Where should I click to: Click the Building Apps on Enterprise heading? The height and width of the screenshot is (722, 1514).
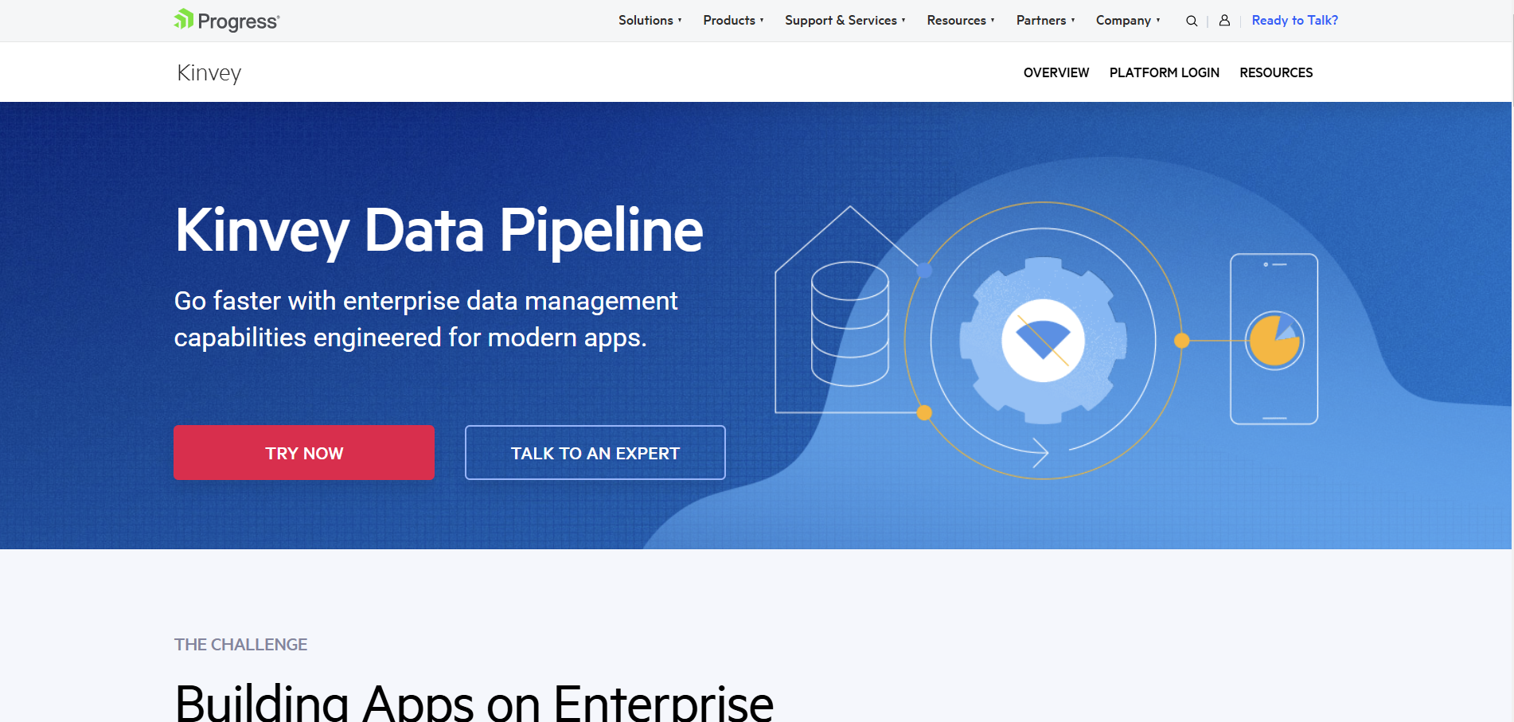pos(474,702)
